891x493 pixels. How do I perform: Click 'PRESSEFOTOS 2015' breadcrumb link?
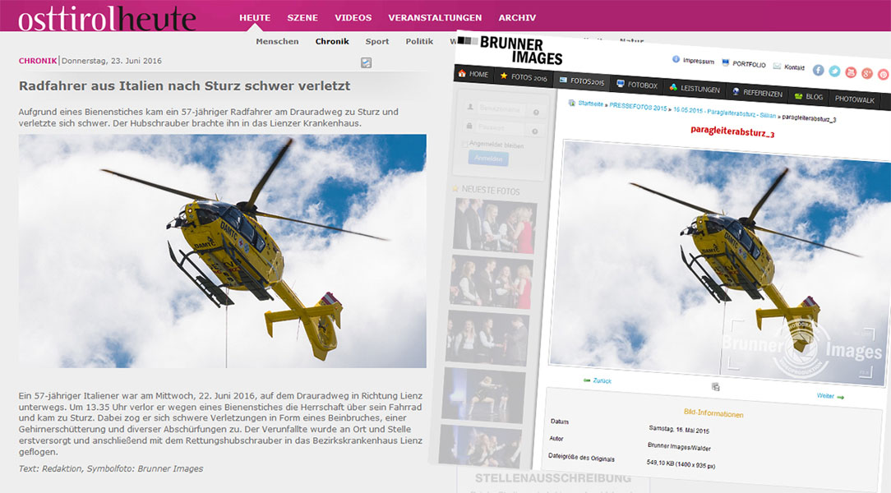click(638, 108)
